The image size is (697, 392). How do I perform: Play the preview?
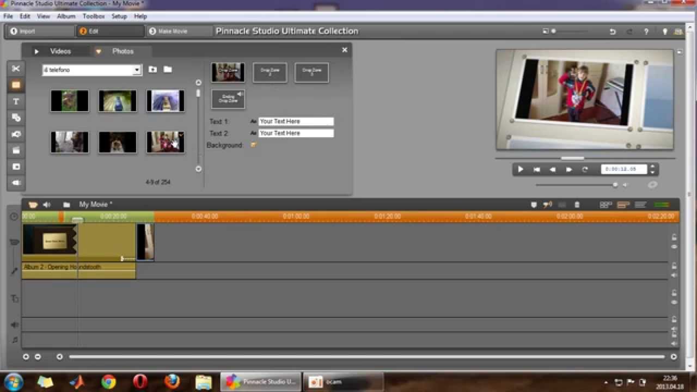coord(520,169)
